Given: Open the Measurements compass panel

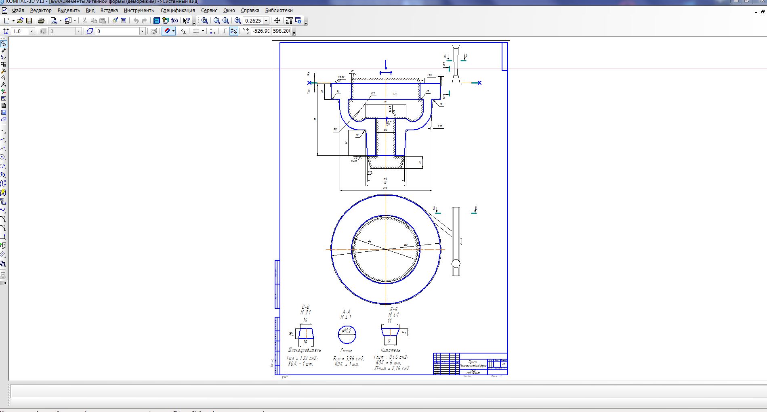Looking at the screenshot, I should click(x=4, y=85).
